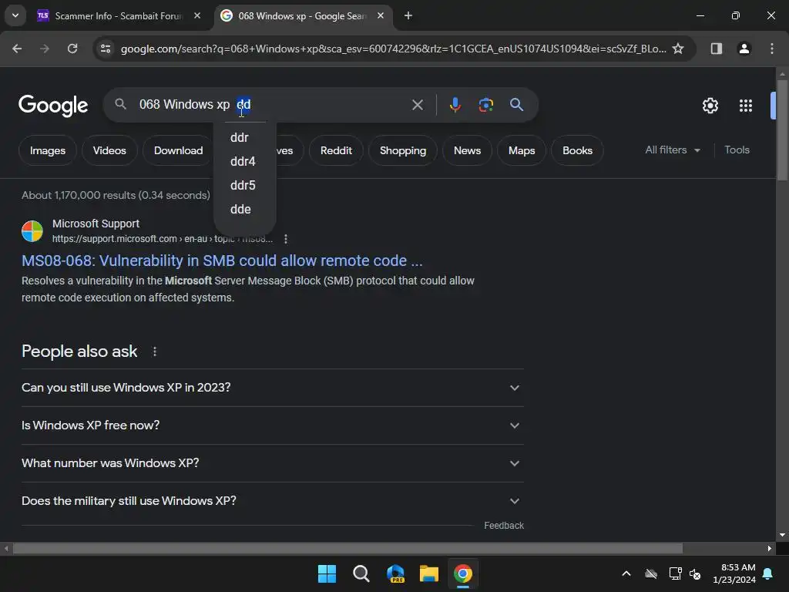Click the horizontal scrollbar thumb

click(x=347, y=548)
